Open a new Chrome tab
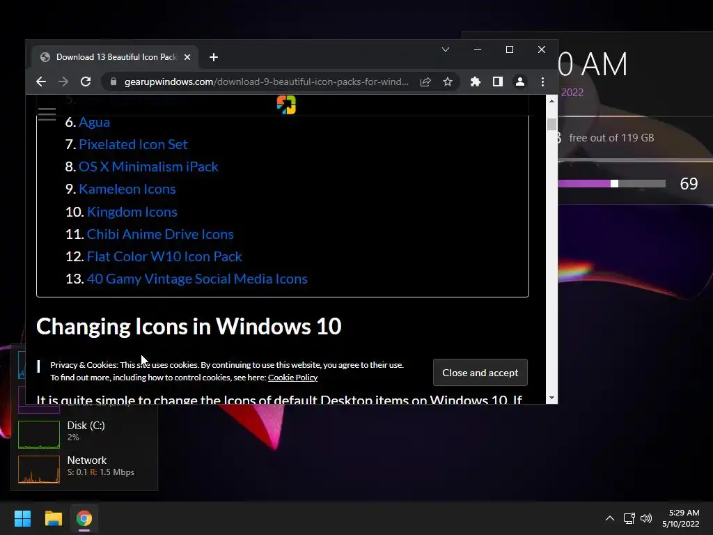Viewport: 713px width, 535px height. [x=214, y=57]
